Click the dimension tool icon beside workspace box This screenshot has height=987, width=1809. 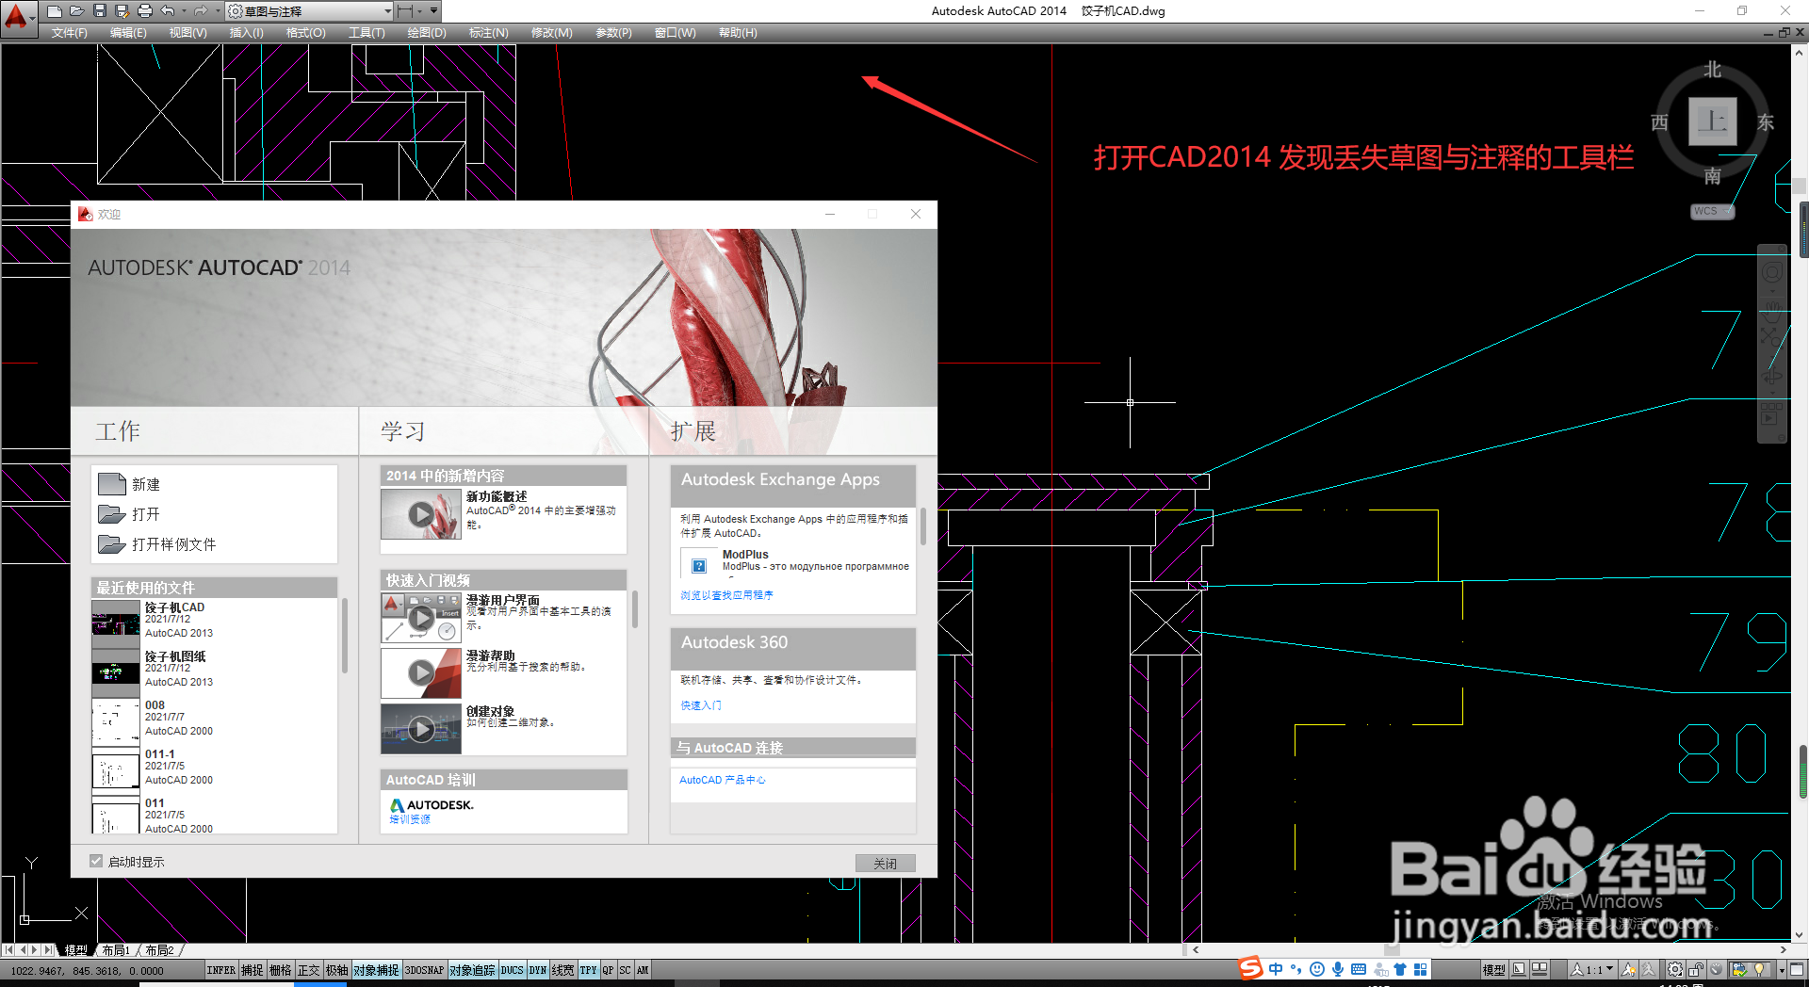406,11
